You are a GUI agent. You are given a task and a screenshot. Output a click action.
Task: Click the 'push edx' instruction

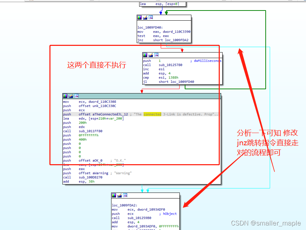pyautogui.click(x=74, y=127)
